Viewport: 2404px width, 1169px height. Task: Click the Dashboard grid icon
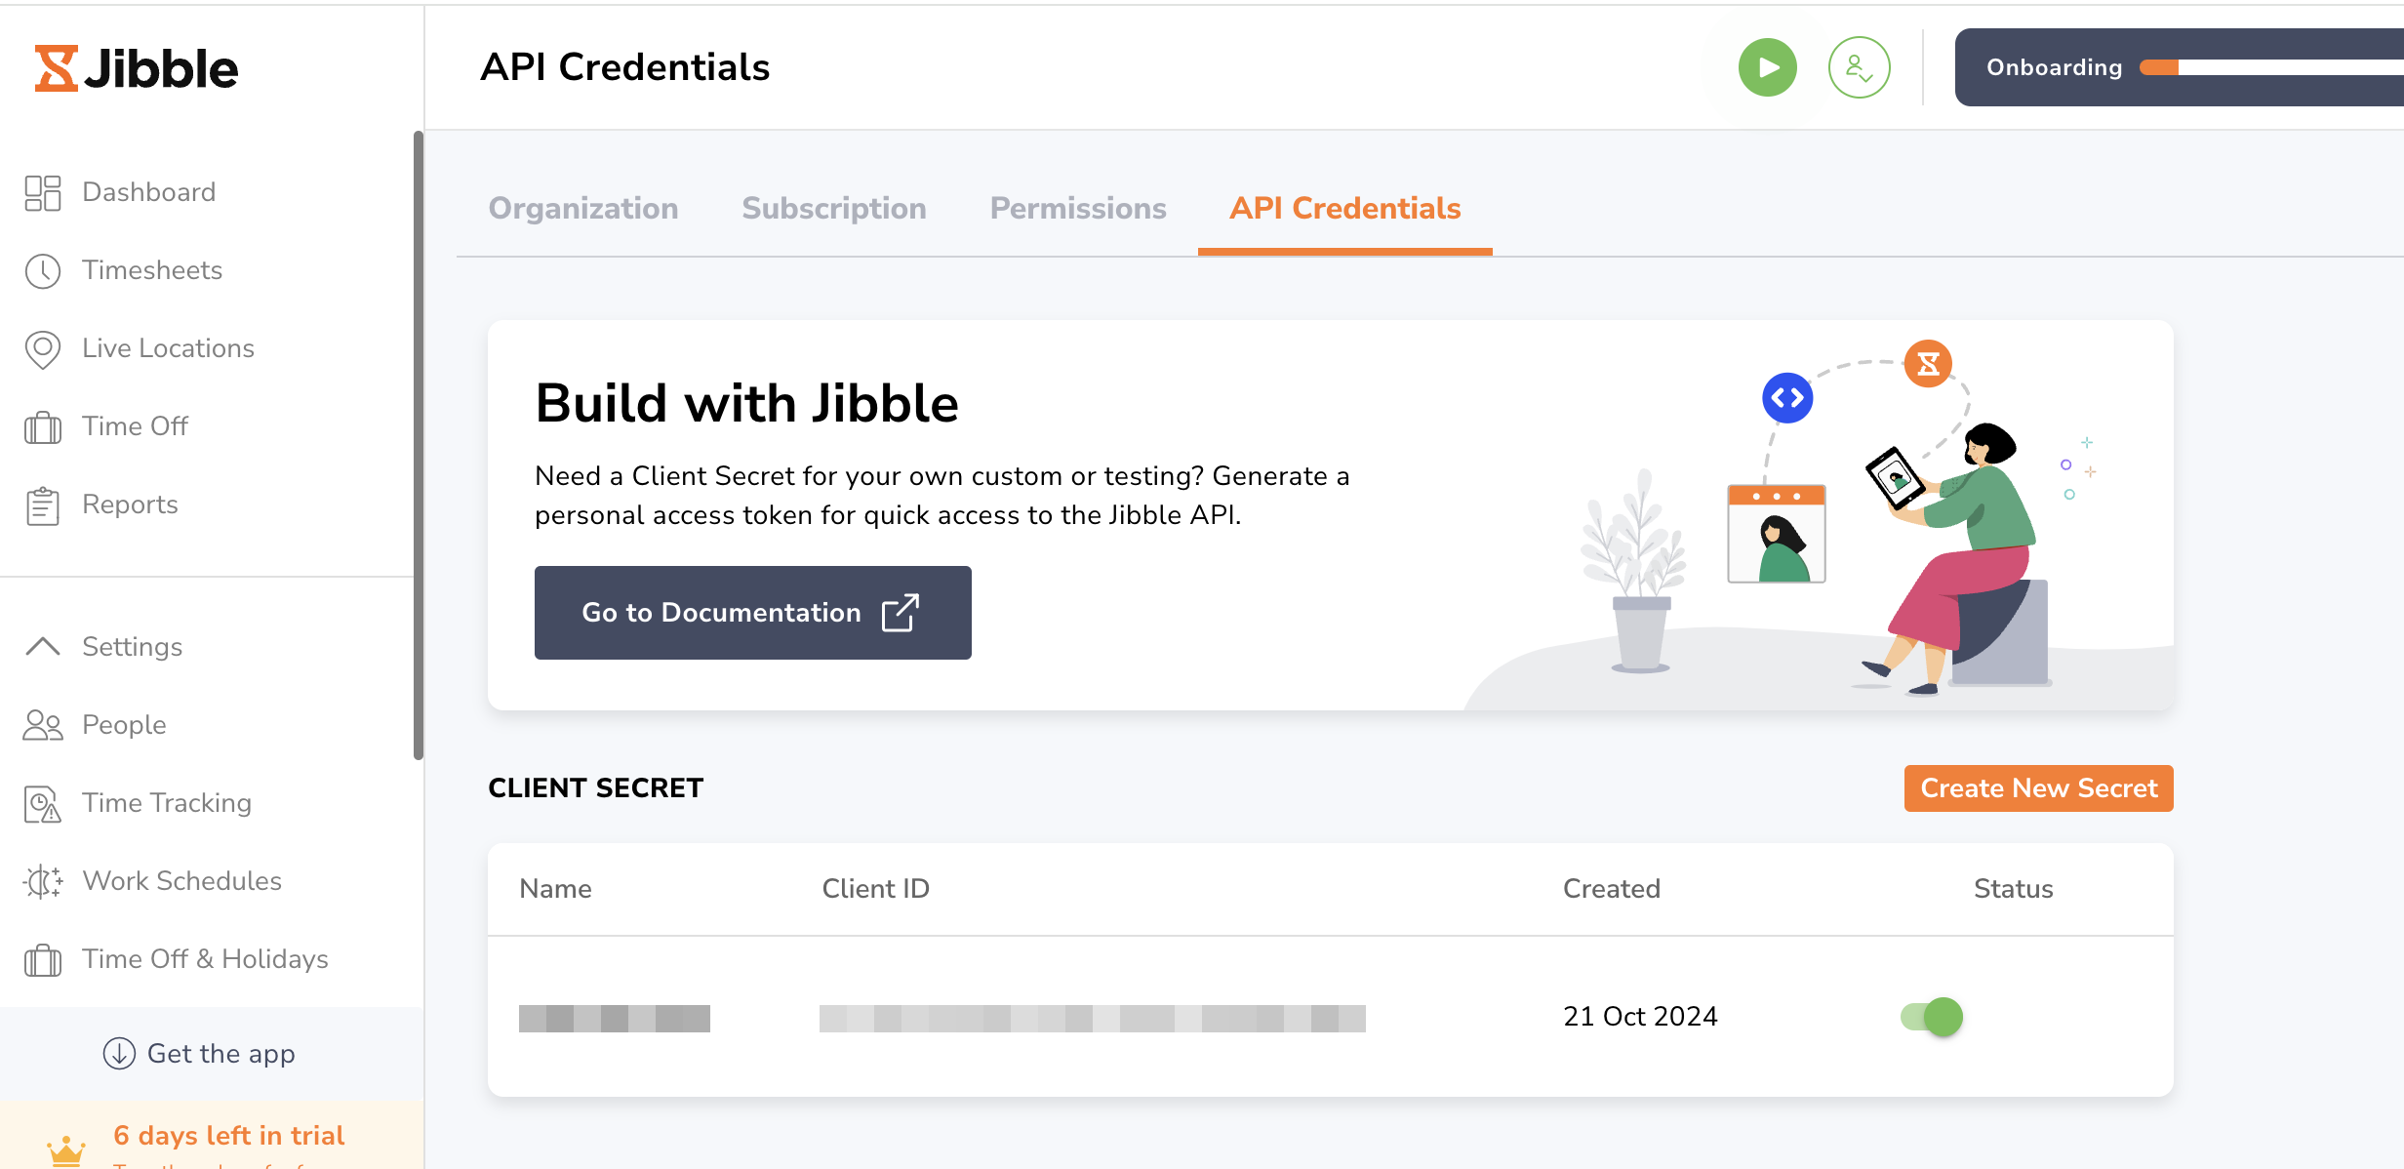pyautogui.click(x=43, y=192)
